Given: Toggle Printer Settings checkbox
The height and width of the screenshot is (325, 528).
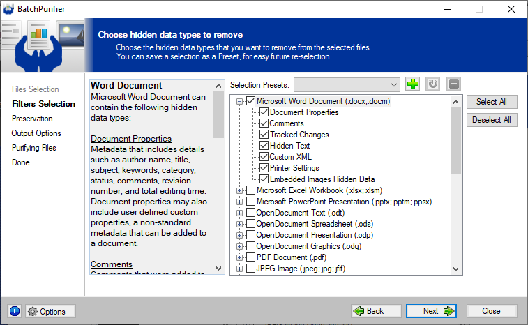Looking at the screenshot, I should point(264,167).
